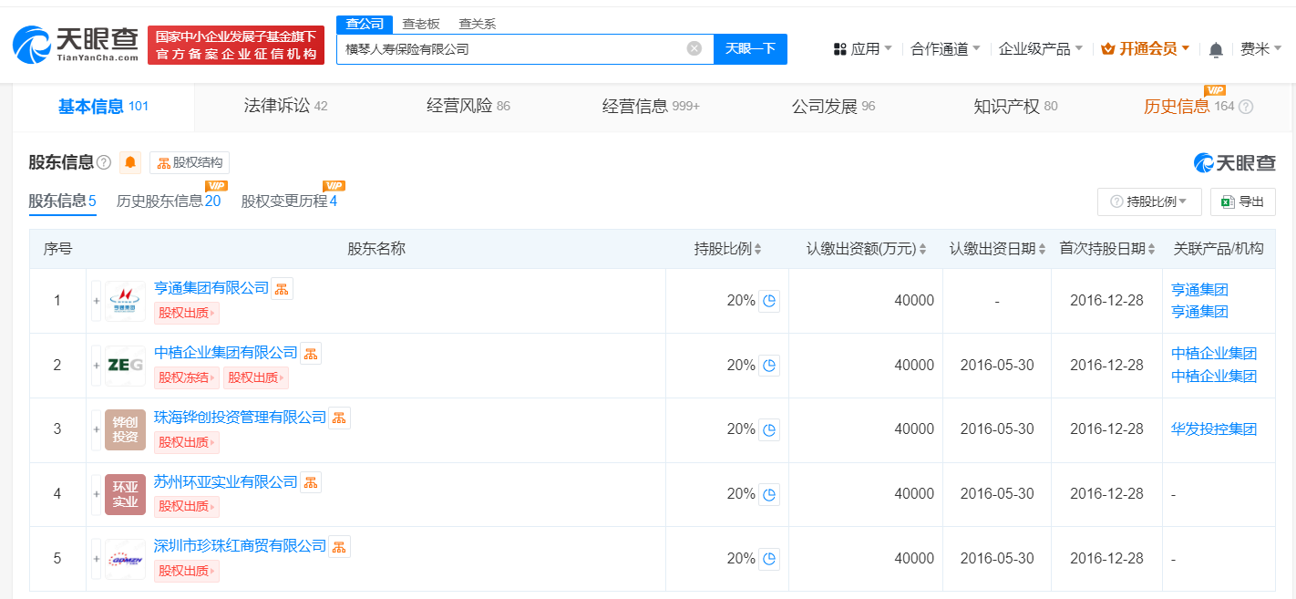Viewport: 1296px width, 599px height.
Task: Open the pie chart icon beside 亨通集团's 20% stake
Action: [x=769, y=301]
